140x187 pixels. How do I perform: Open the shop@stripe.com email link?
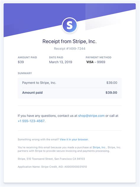91,116
